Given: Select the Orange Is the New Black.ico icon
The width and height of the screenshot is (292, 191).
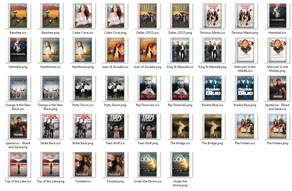Looking at the screenshot, I should tap(18, 88).
